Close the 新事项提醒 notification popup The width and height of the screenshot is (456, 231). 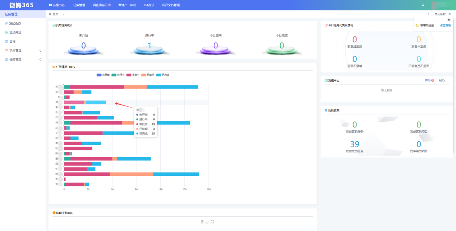(448, 20)
